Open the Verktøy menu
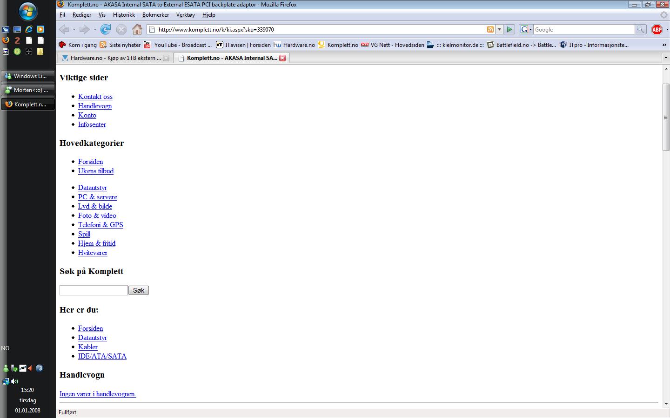Viewport: 670px width, 418px height. coord(186,15)
